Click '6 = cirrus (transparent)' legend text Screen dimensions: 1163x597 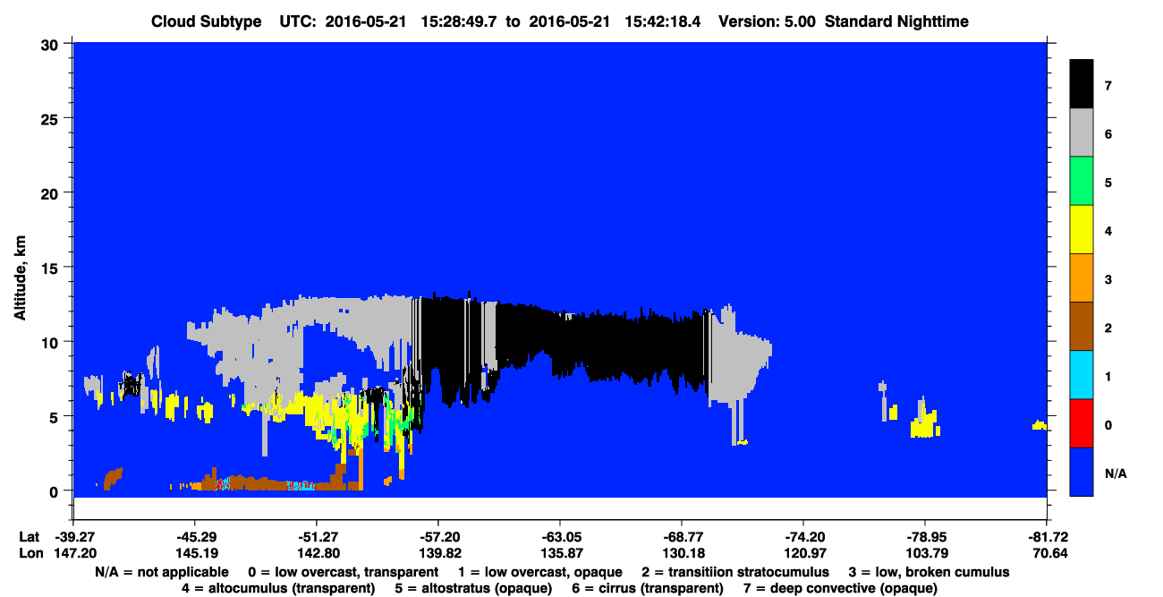[x=649, y=588]
